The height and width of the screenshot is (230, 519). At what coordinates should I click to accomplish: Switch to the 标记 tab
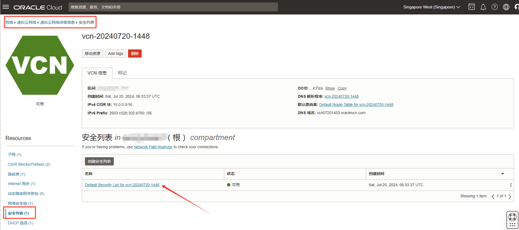point(122,73)
